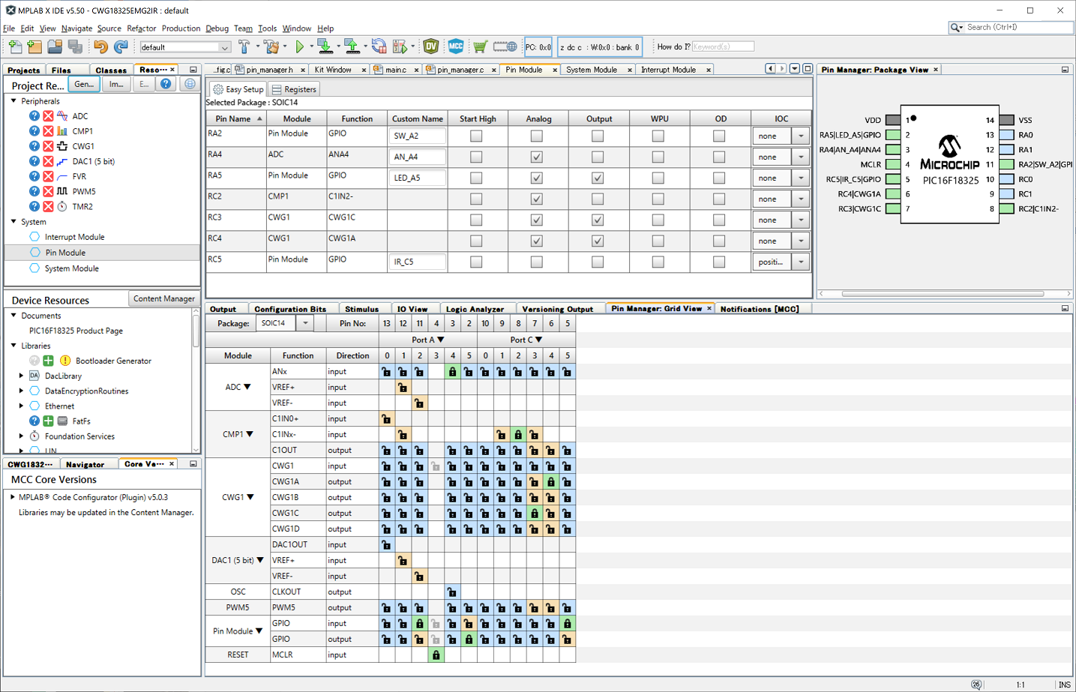
Task: Open the shopping cart icon in toolbar
Action: pos(480,46)
